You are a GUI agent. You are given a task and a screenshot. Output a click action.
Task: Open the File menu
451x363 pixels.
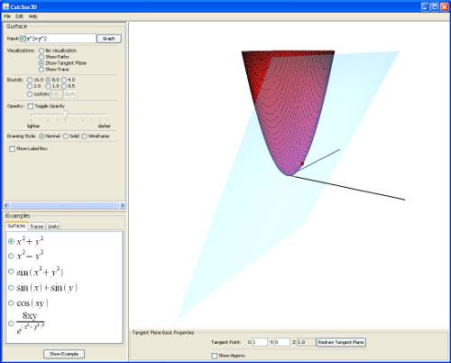click(x=7, y=16)
